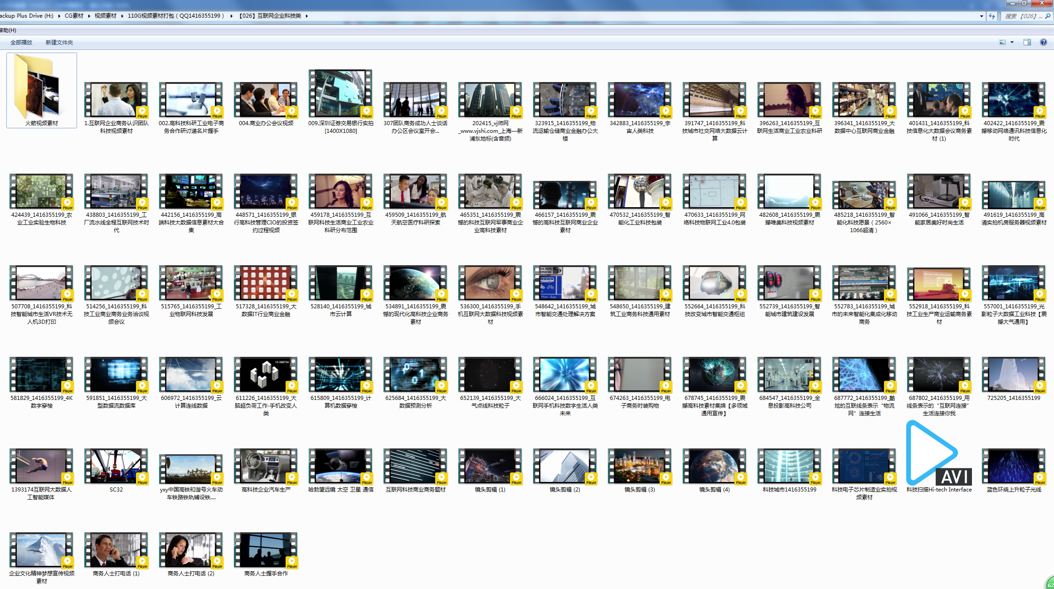Expand the view options dropdown arrow
Image resolution: width=1054 pixels, height=589 pixels.
1012,42
